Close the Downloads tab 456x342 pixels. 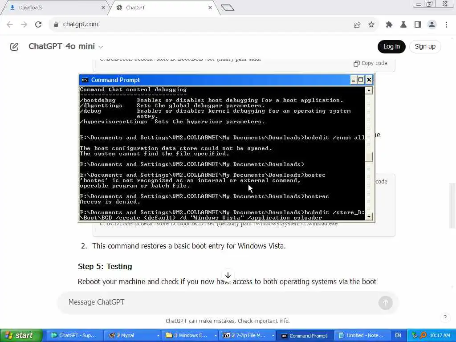103,8
